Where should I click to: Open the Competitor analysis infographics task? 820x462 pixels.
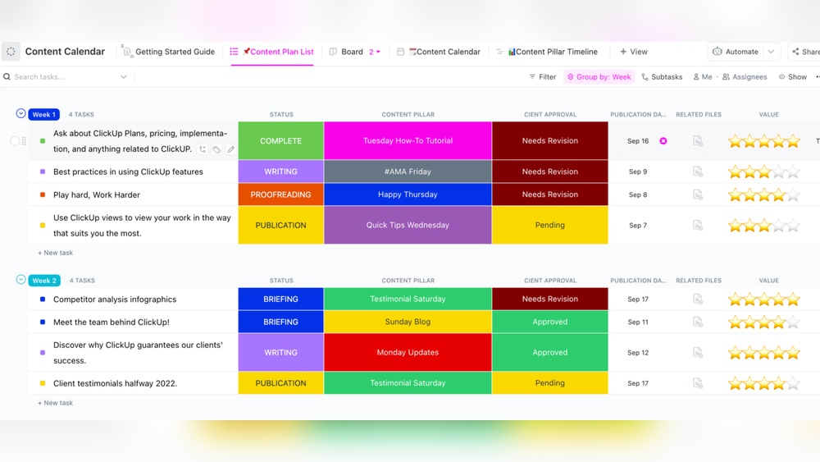115,300
